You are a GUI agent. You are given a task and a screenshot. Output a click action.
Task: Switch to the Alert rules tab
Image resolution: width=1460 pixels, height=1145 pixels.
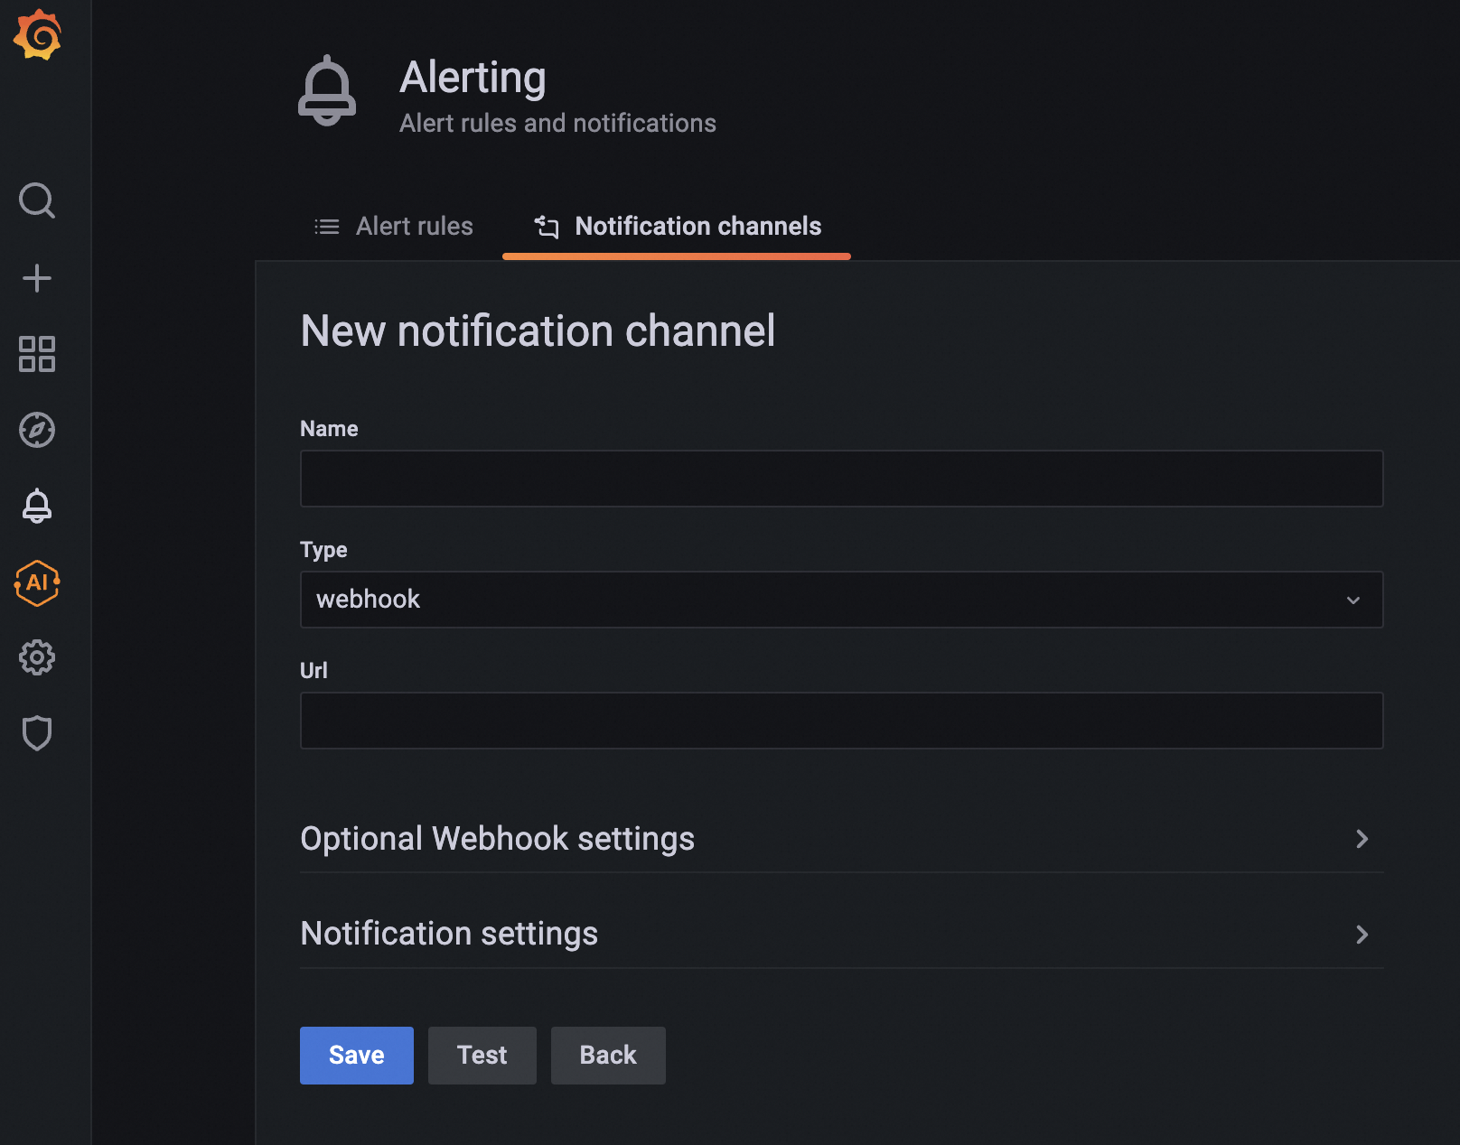point(394,226)
